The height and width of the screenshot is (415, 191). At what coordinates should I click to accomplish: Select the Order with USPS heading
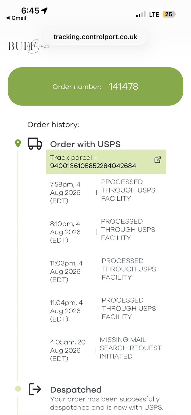pos(85,144)
